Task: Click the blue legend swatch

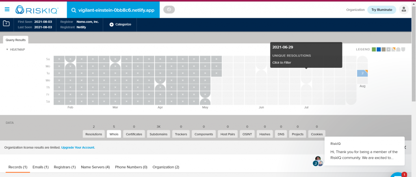Action: pos(379,49)
